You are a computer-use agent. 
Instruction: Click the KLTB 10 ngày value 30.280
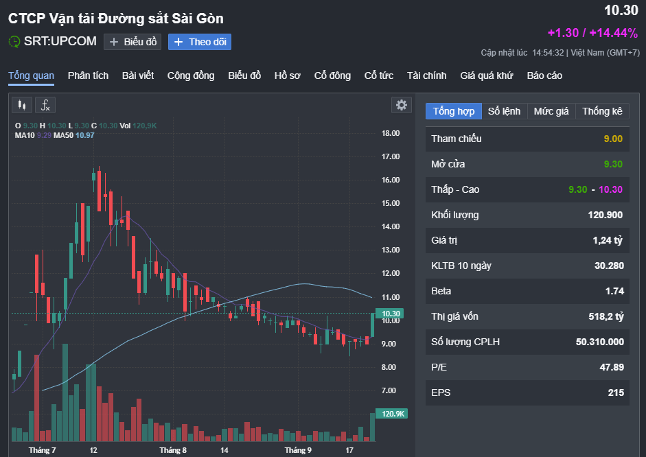click(x=609, y=266)
